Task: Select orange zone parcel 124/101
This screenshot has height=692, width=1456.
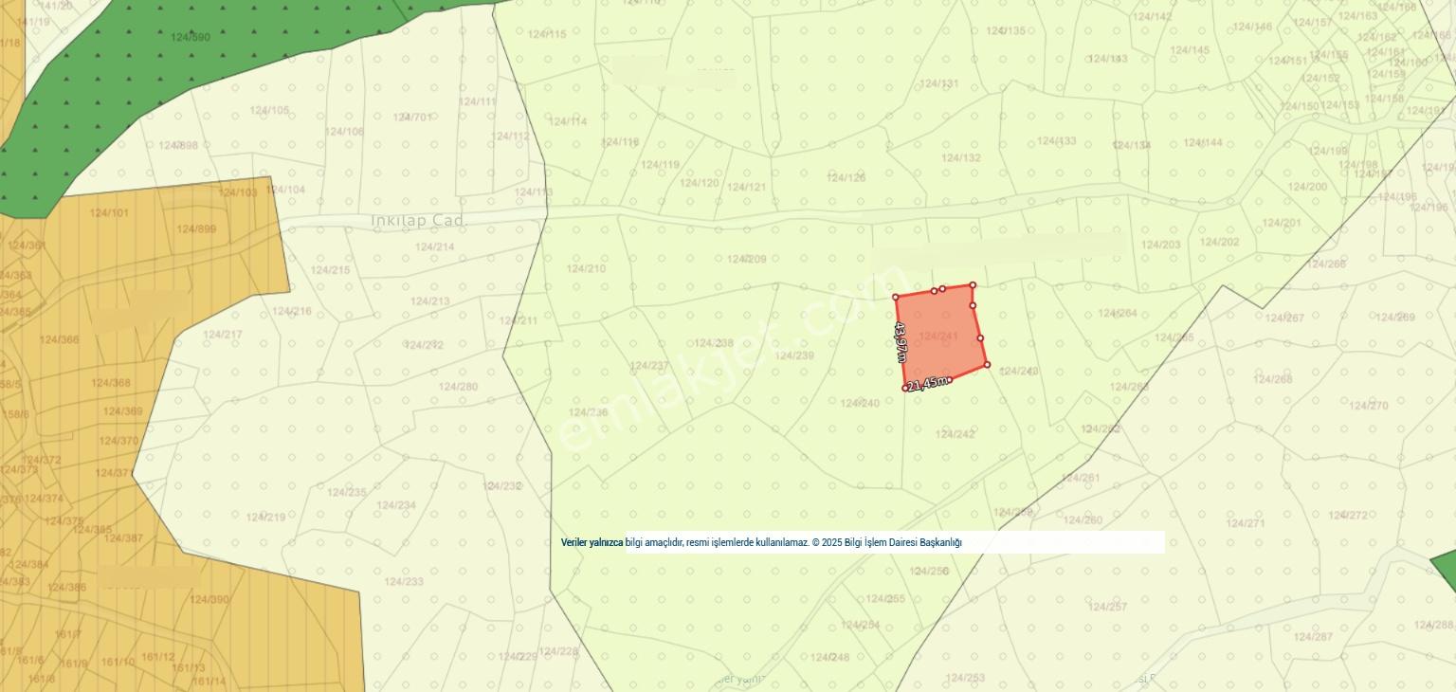Action: (109, 212)
